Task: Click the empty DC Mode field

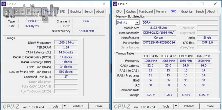Action: [x=86, y=26]
